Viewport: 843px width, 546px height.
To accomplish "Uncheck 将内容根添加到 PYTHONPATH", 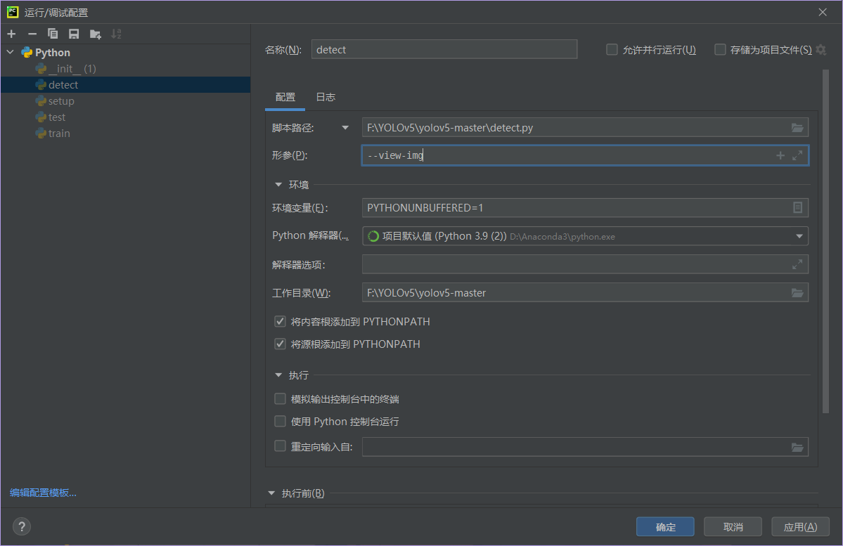I will click(x=281, y=322).
